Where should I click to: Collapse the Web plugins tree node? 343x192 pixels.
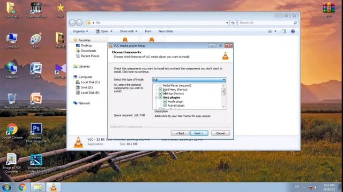[x=156, y=98]
